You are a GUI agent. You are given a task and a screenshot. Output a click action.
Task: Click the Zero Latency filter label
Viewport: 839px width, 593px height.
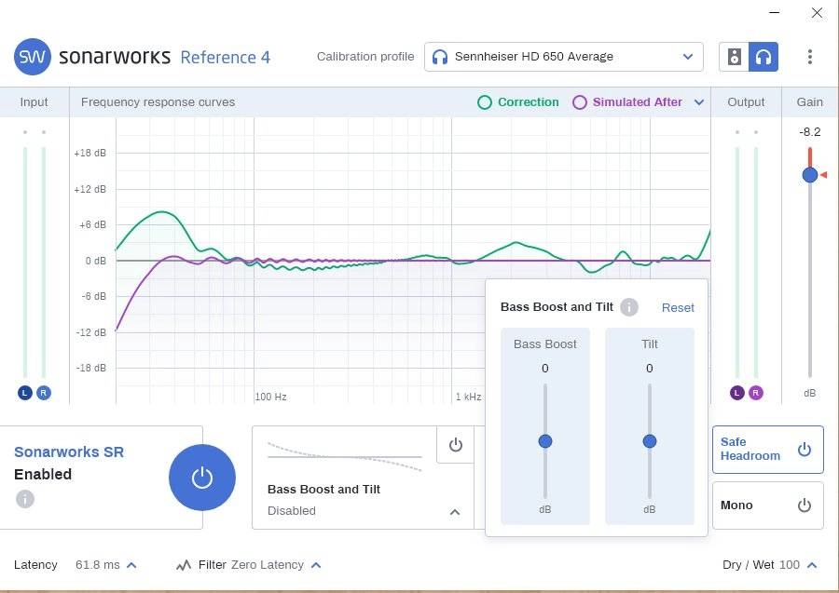[267, 565]
